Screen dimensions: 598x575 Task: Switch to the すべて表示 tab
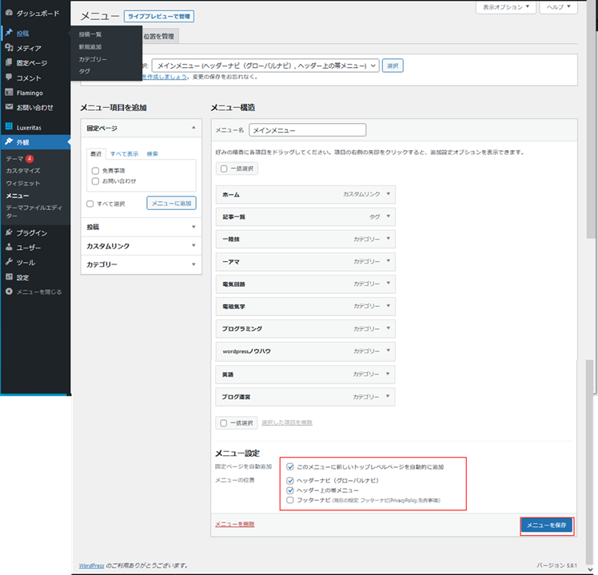point(124,153)
